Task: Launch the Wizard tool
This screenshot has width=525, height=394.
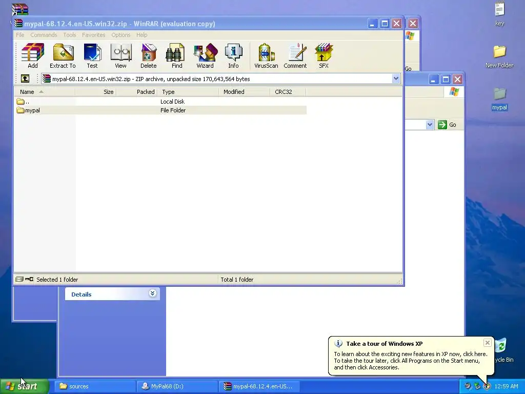Action: 205,56
